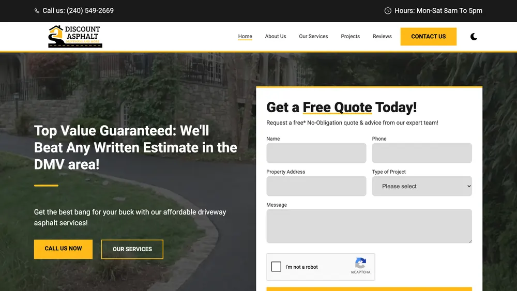This screenshot has width=517, height=291.
Task: Click the CALL US NOW button
Action: click(x=63, y=249)
